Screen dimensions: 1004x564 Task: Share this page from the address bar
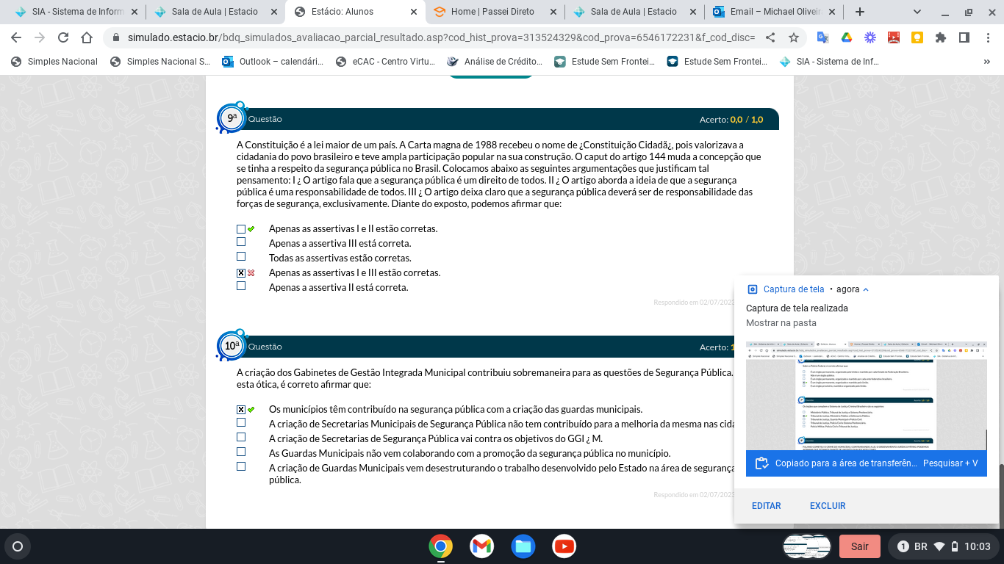770,37
